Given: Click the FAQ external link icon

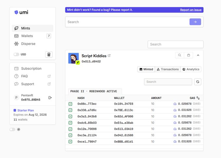Looking at the screenshot, I should 49,76.
